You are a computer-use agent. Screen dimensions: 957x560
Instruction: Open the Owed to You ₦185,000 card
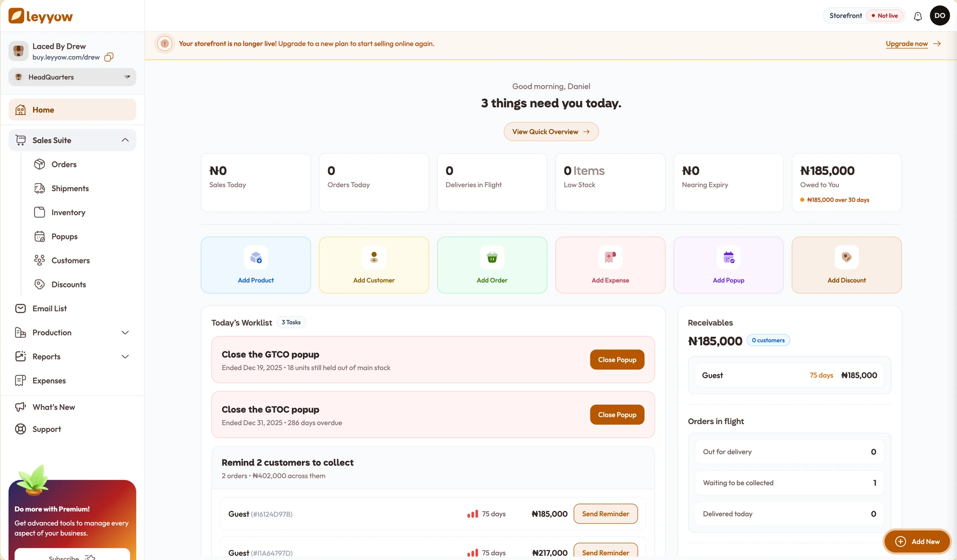pos(846,183)
